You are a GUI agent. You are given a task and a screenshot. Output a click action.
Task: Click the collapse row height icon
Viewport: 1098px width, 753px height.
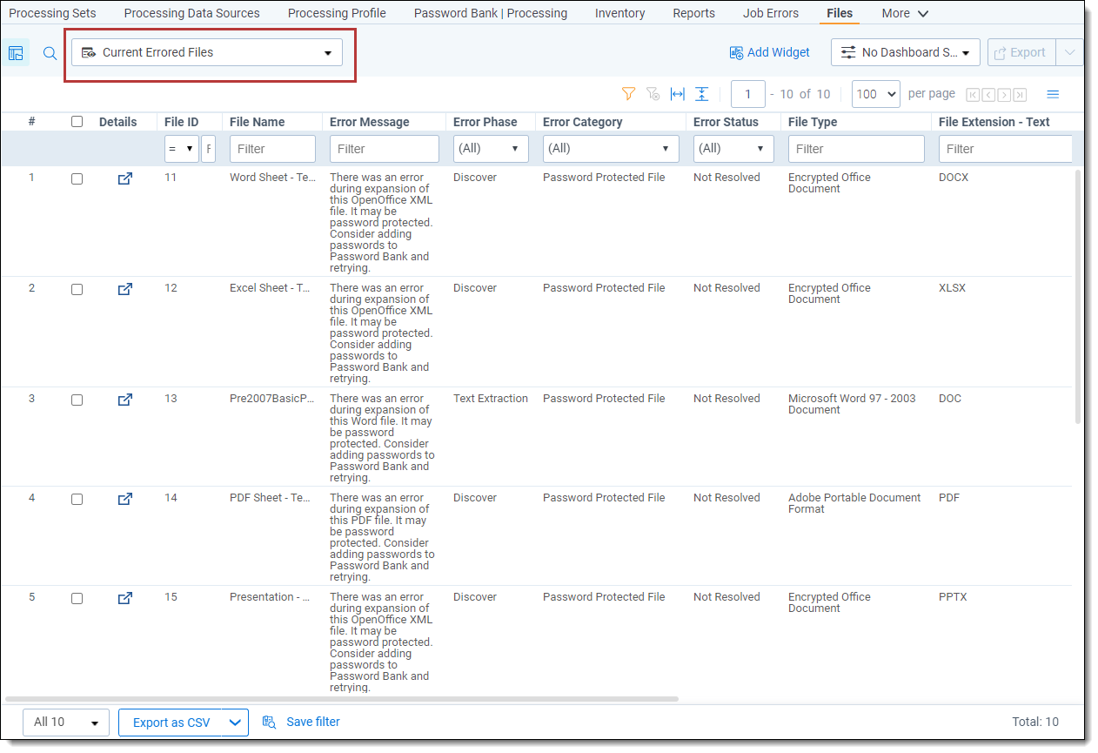point(701,94)
